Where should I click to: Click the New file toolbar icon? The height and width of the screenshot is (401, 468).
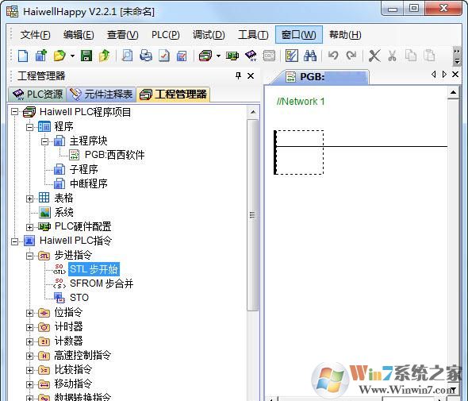pyautogui.click(x=23, y=56)
